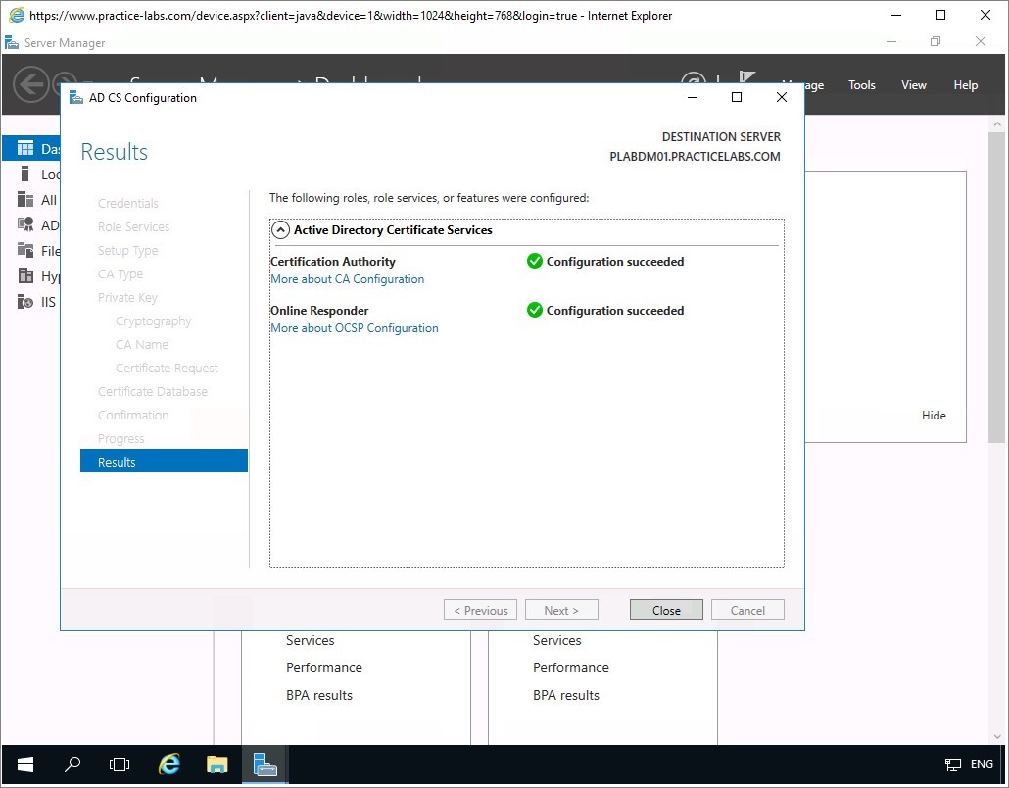Open Performance in the left dashboard tile
The width and height of the screenshot is (1009, 788).
[323, 667]
